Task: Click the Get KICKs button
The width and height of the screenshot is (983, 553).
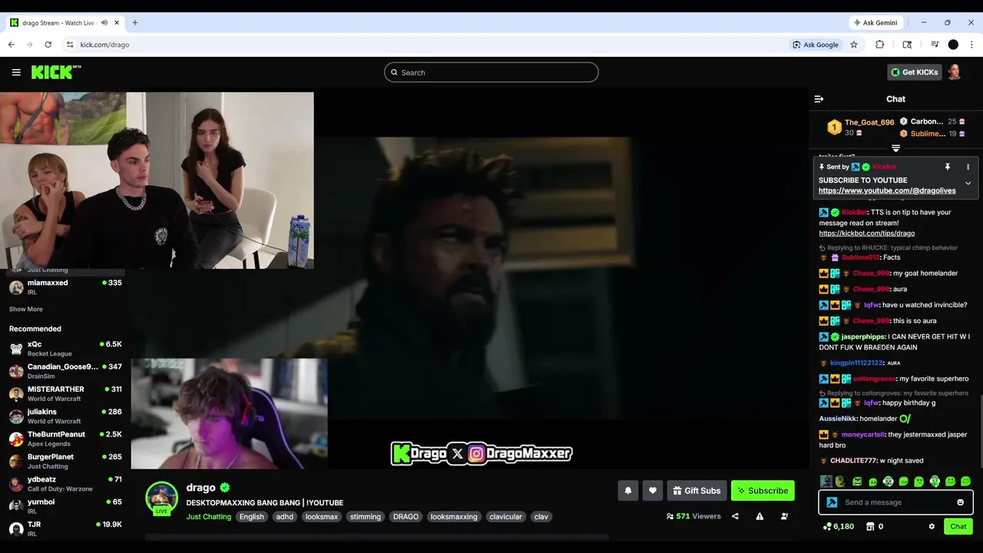Action: pyautogui.click(x=915, y=72)
